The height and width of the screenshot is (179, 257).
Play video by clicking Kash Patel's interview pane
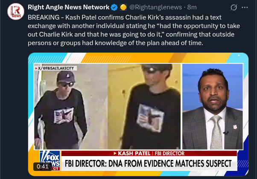(213, 106)
